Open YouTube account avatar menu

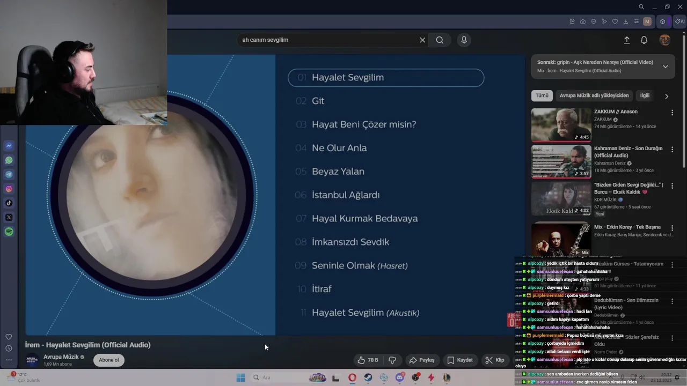pos(665,40)
